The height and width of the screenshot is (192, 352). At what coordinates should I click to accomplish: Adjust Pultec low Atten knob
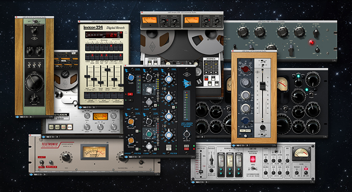[x=260, y=32]
